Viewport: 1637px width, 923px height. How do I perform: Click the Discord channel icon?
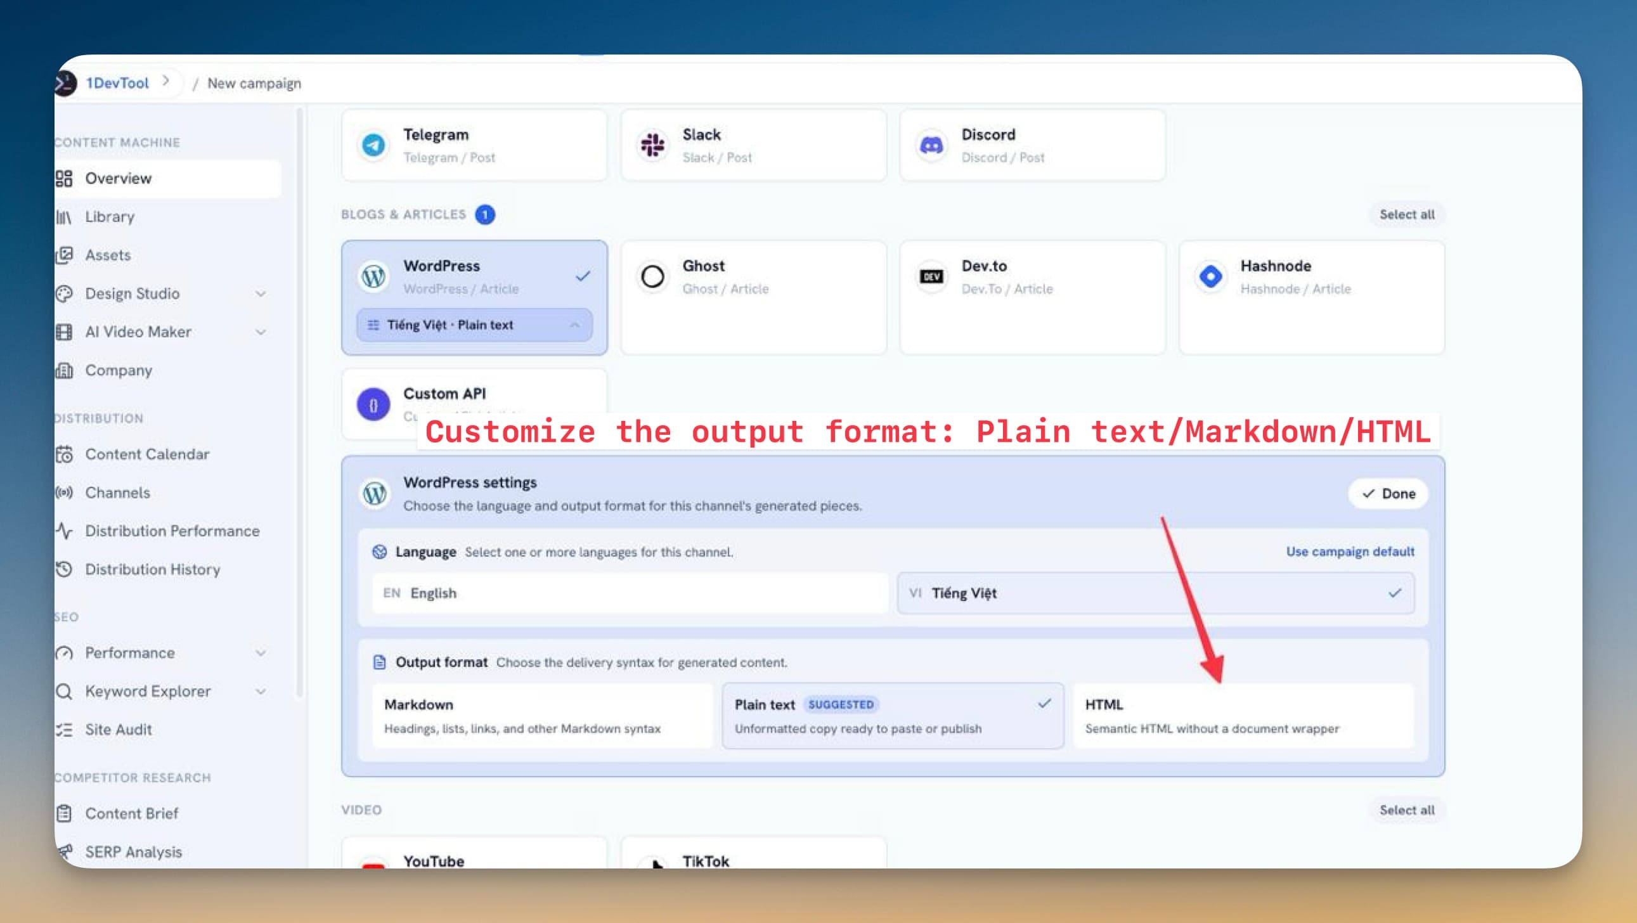[931, 145]
